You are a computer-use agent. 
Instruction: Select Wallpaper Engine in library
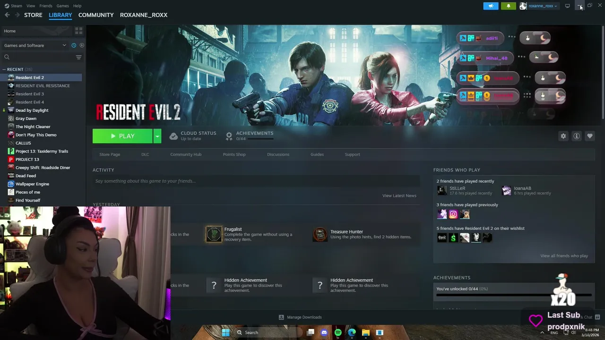tap(32, 184)
